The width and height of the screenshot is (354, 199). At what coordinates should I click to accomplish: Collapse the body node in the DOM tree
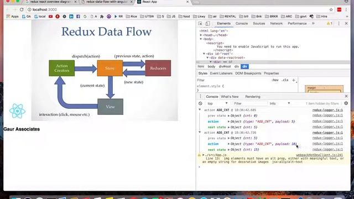[201, 39]
